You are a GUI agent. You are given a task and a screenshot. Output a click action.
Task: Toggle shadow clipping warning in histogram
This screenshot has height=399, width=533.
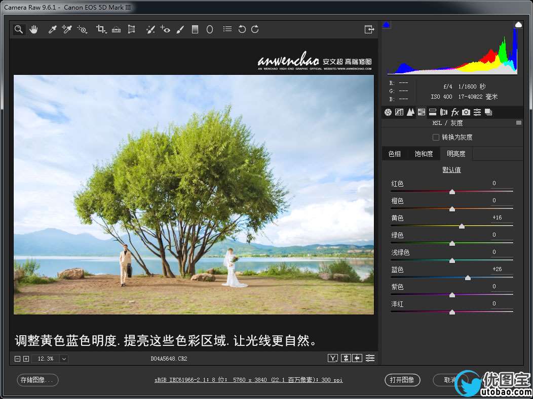(387, 24)
